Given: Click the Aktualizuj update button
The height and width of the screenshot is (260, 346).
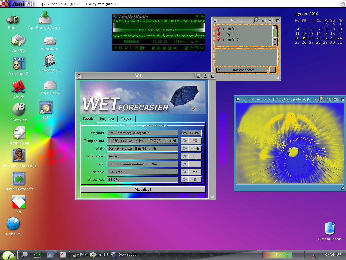Looking at the screenshot, I should [143, 190].
